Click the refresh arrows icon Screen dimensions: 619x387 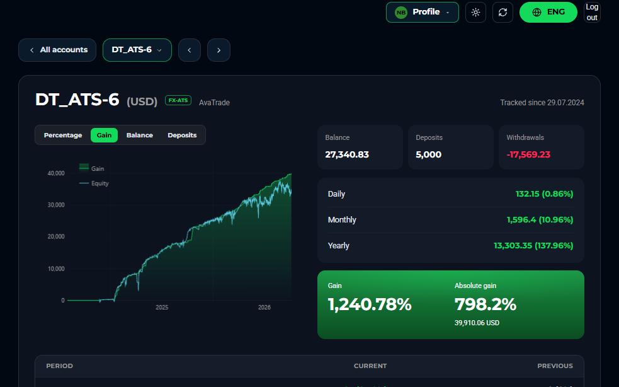[x=503, y=12]
